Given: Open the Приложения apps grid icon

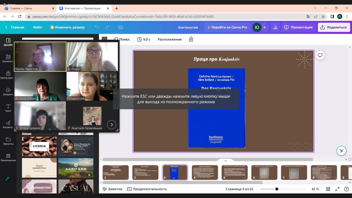Looking at the screenshot, I should click(x=8, y=157).
